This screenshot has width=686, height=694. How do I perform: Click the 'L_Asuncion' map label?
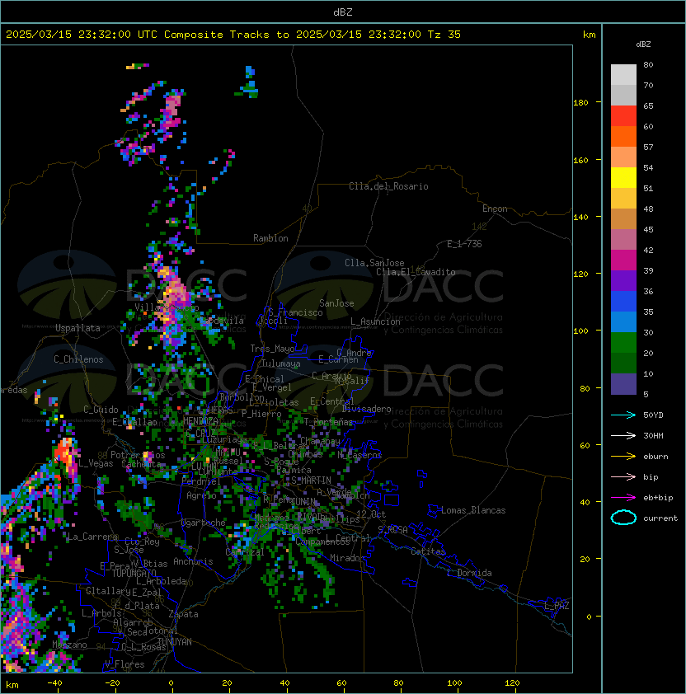coord(375,321)
